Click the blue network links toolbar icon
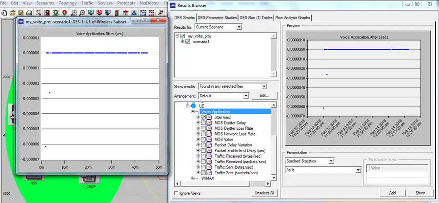The image size is (439, 203). click(143, 13)
